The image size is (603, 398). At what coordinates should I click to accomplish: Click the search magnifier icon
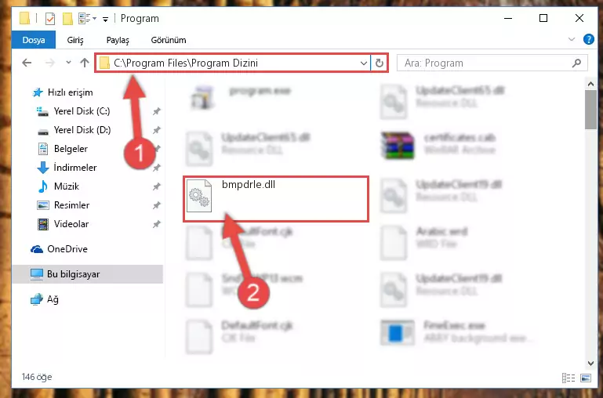pos(576,63)
